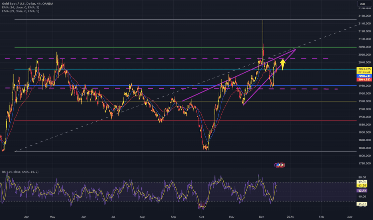Click the 1800.000 price axis label

(x=365, y=156)
